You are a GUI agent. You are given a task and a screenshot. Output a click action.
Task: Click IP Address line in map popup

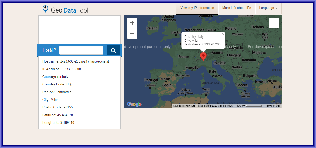pos(203,44)
